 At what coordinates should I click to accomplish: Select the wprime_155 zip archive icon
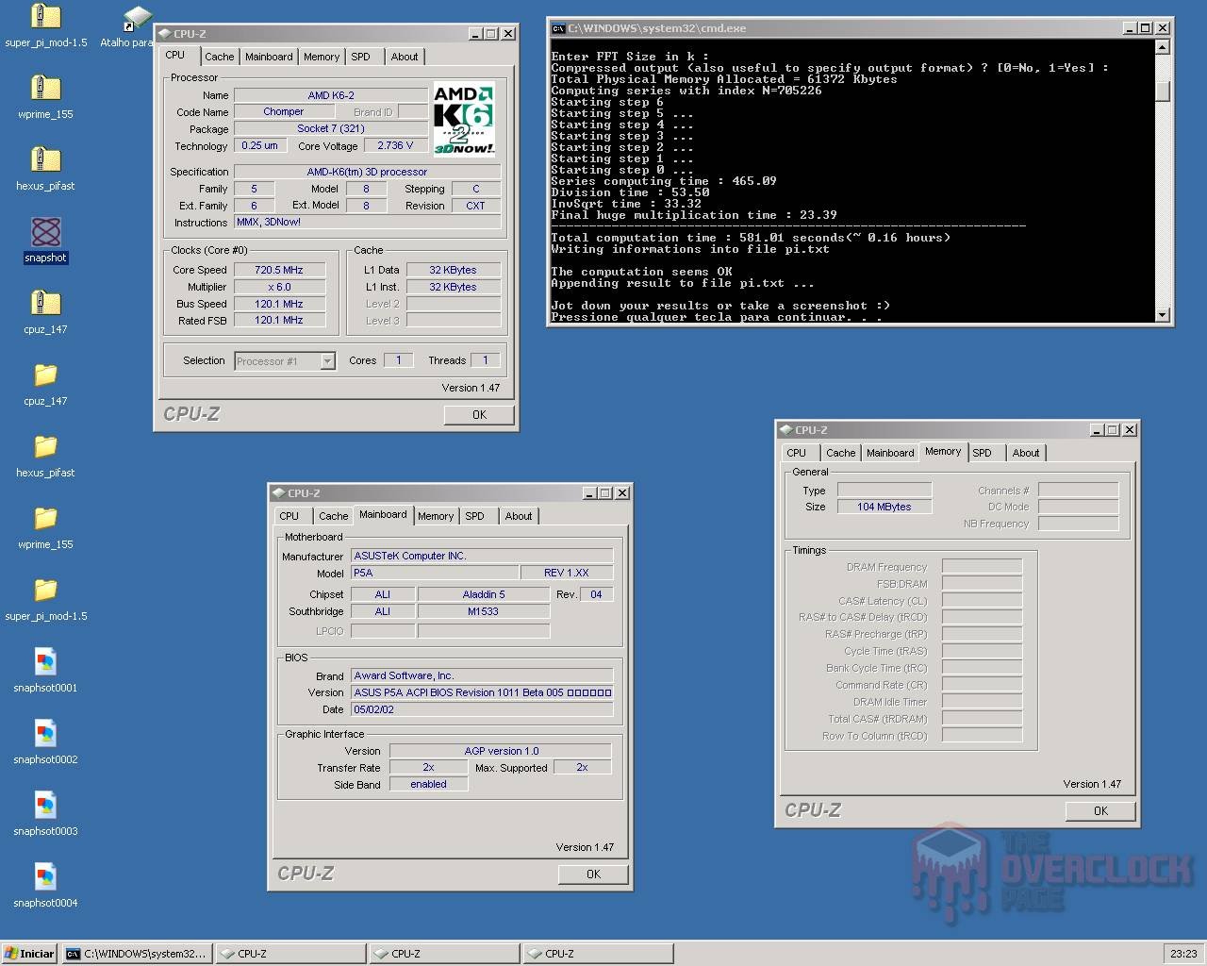tap(45, 89)
